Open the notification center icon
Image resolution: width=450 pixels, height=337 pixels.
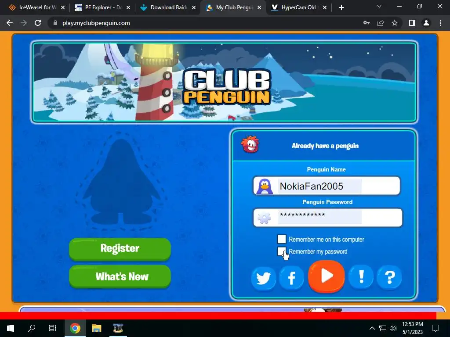point(435,328)
